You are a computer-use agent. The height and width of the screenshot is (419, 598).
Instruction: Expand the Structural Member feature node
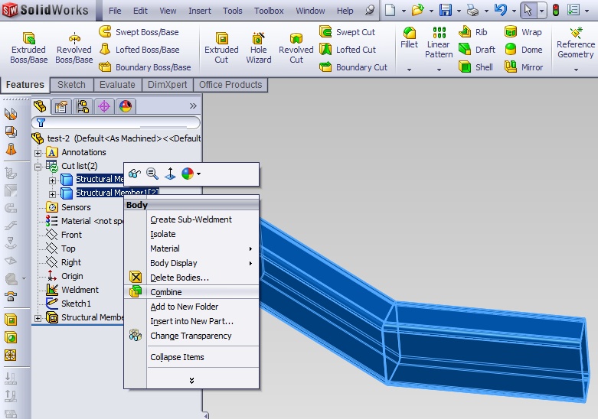38,318
